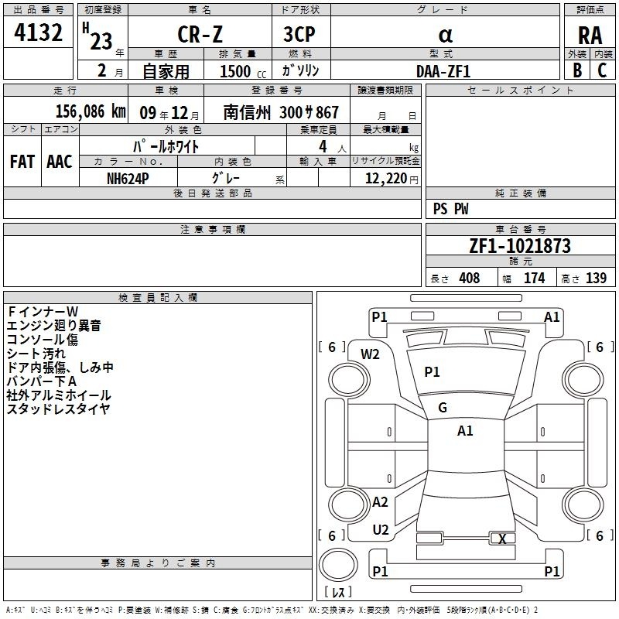Select the U2 dent mark on the diagram
The image size is (619, 619).
(380, 530)
